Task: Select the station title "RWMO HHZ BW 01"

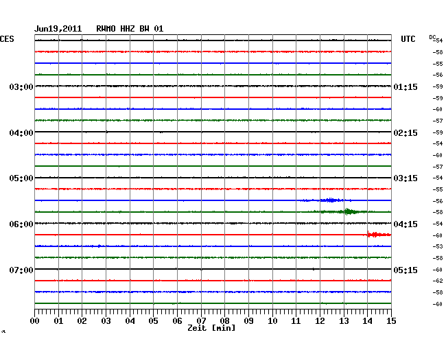Action: click(130, 29)
